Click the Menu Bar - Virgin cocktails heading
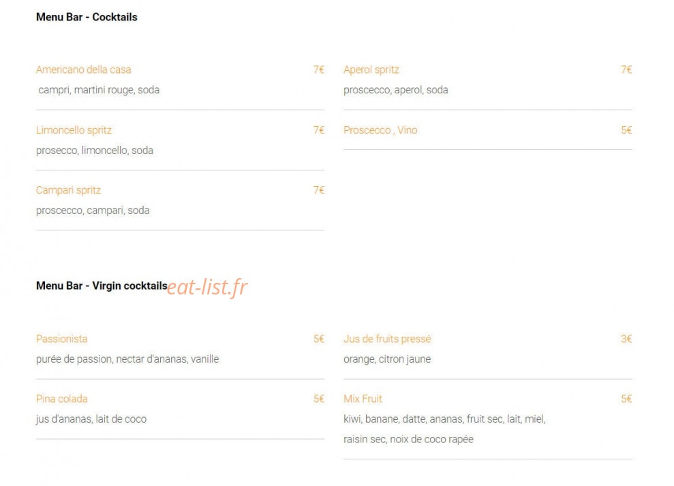The height and width of the screenshot is (486, 674). (x=102, y=286)
